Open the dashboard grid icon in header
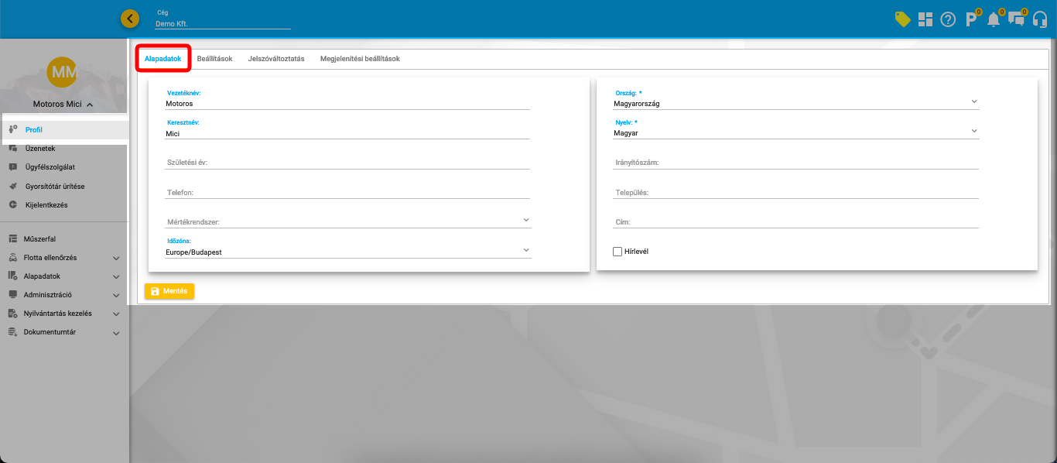Image resolution: width=1057 pixels, height=463 pixels. (x=925, y=19)
